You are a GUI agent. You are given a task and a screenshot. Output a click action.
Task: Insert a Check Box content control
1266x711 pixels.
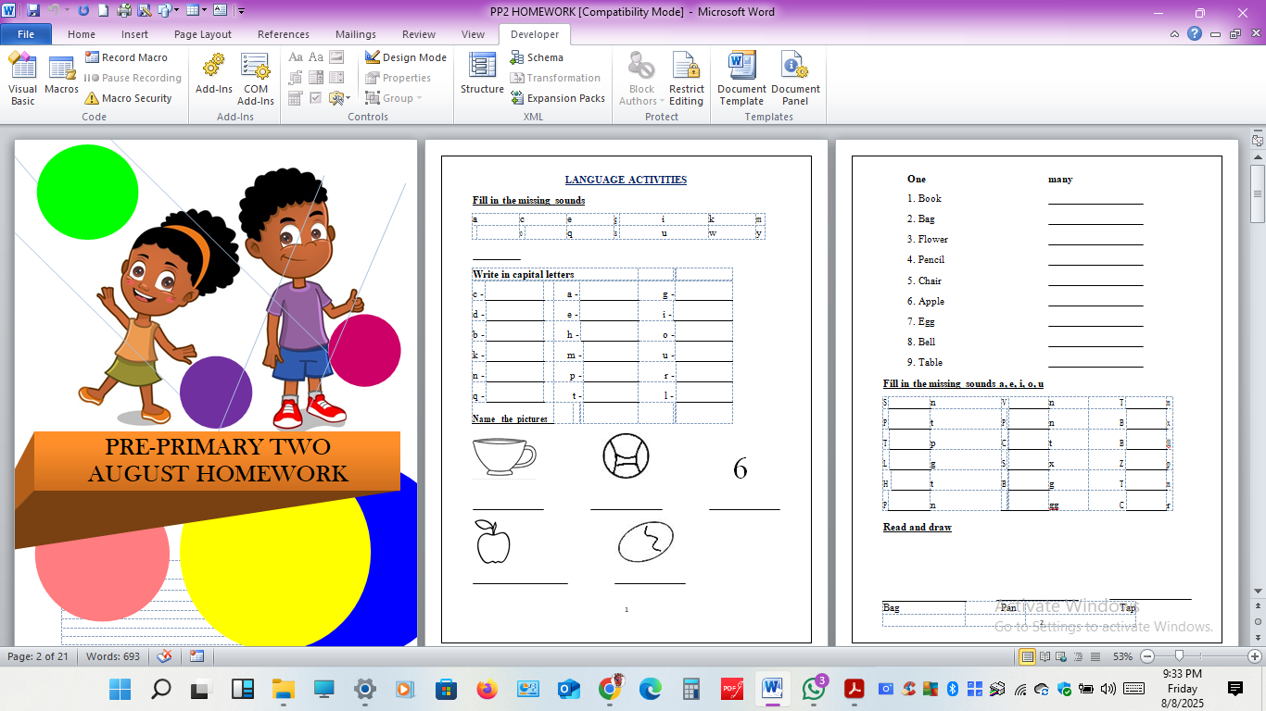(316, 98)
